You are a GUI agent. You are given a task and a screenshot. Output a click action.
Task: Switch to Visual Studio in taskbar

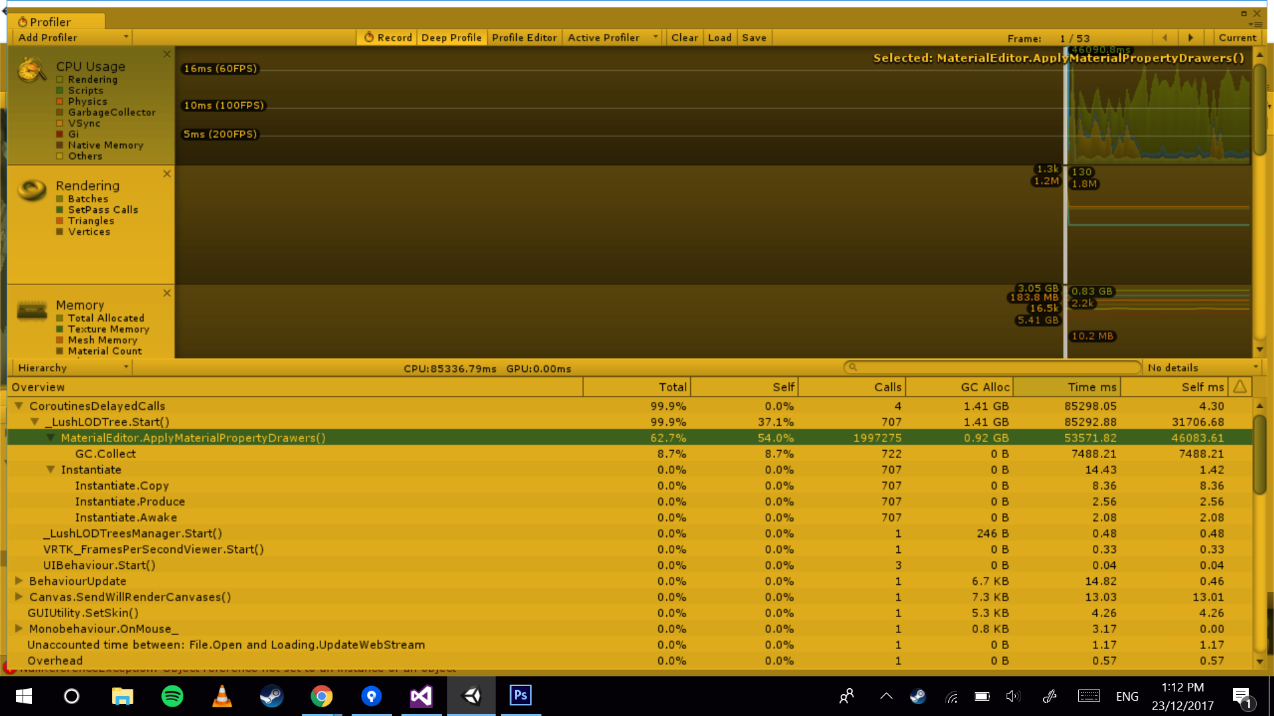(x=421, y=696)
